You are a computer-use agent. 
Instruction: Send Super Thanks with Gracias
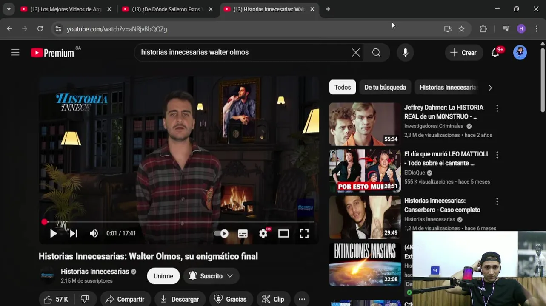coord(230,299)
